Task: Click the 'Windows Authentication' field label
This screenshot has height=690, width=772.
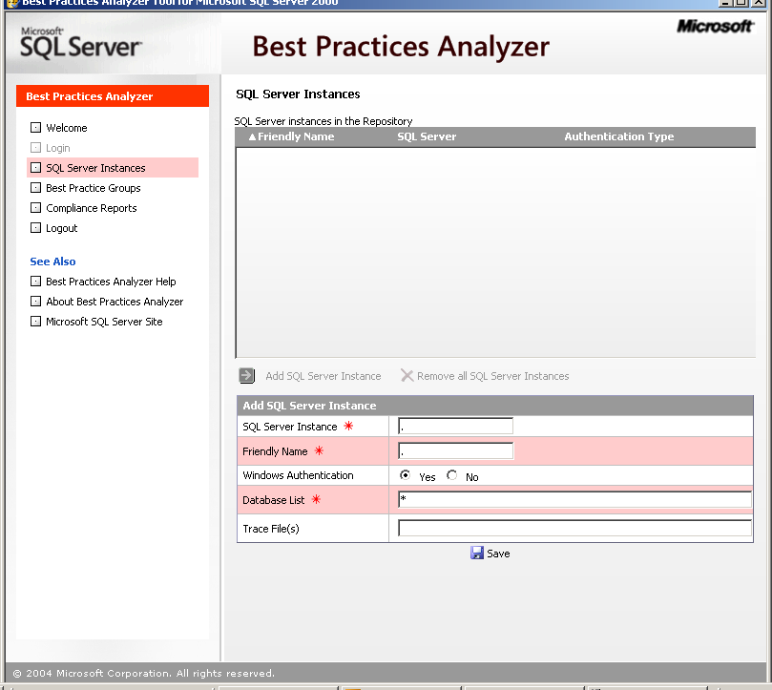Action: click(x=298, y=476)
